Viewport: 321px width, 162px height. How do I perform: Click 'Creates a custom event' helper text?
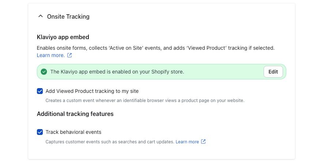point(145,101)
